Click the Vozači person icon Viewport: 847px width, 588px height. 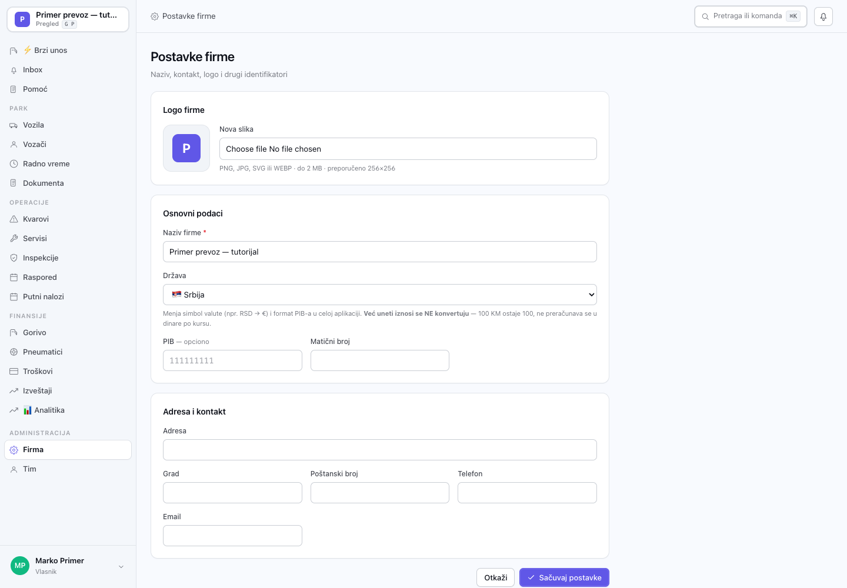click(14, 145)
